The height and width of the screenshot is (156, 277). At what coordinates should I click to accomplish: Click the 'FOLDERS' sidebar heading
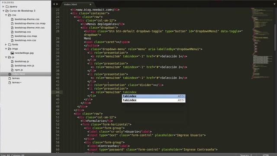(x=8, y=3)
